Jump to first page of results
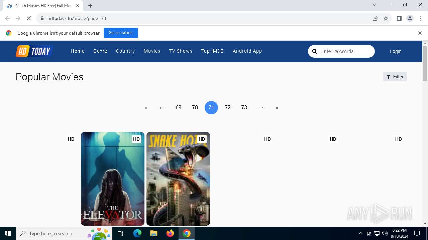This screenshot has width=428, height=240. coord(146,108)
